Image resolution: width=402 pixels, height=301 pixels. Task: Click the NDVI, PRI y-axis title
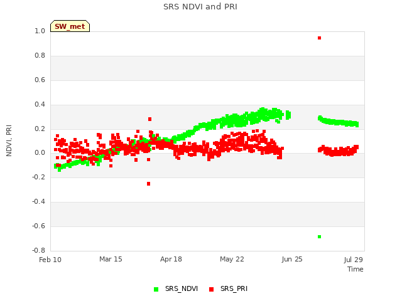(9, 140)
